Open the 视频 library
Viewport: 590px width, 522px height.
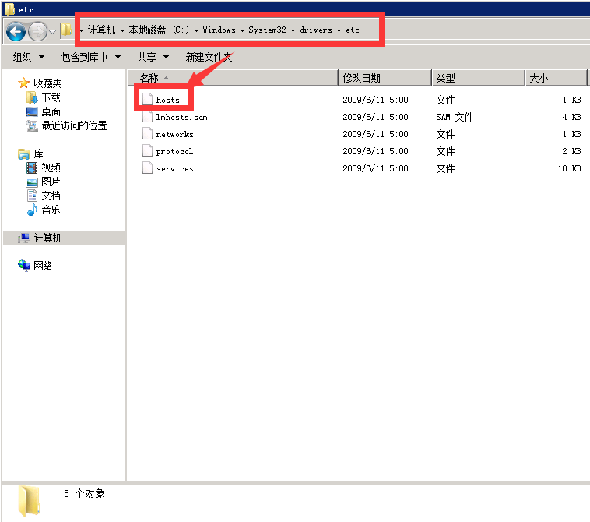[x=51, y=168]
